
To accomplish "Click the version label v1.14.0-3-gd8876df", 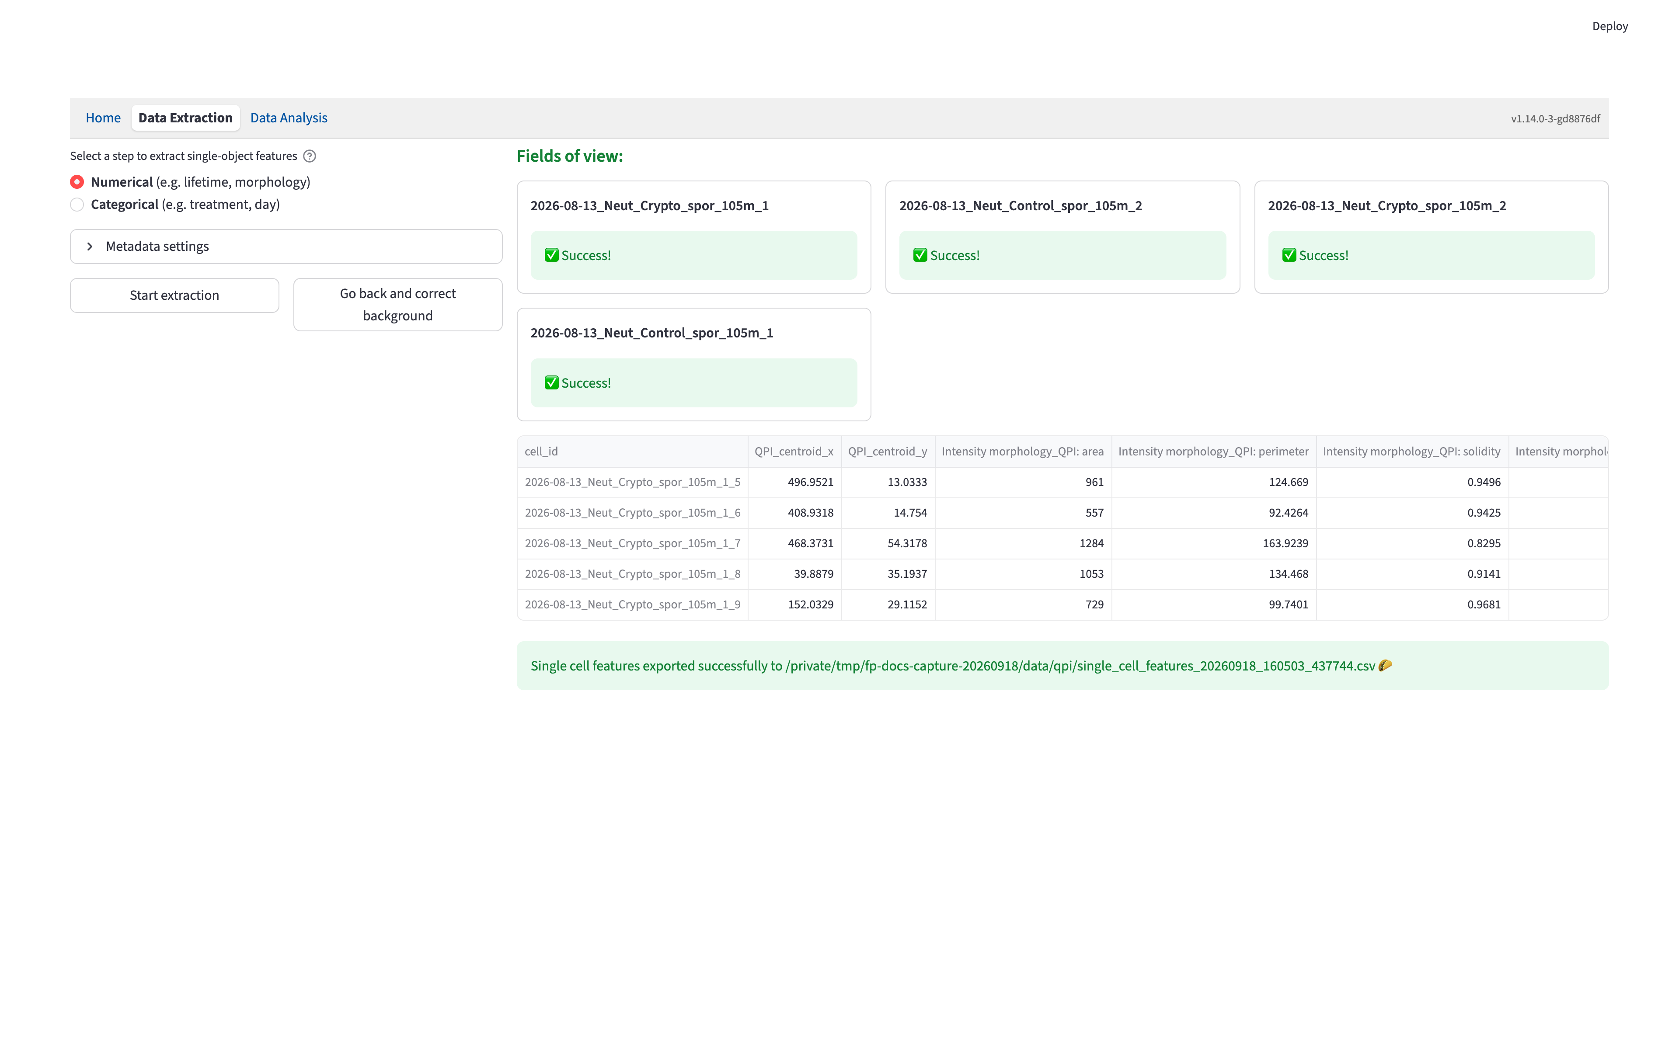I will [x=1556, y=118].
